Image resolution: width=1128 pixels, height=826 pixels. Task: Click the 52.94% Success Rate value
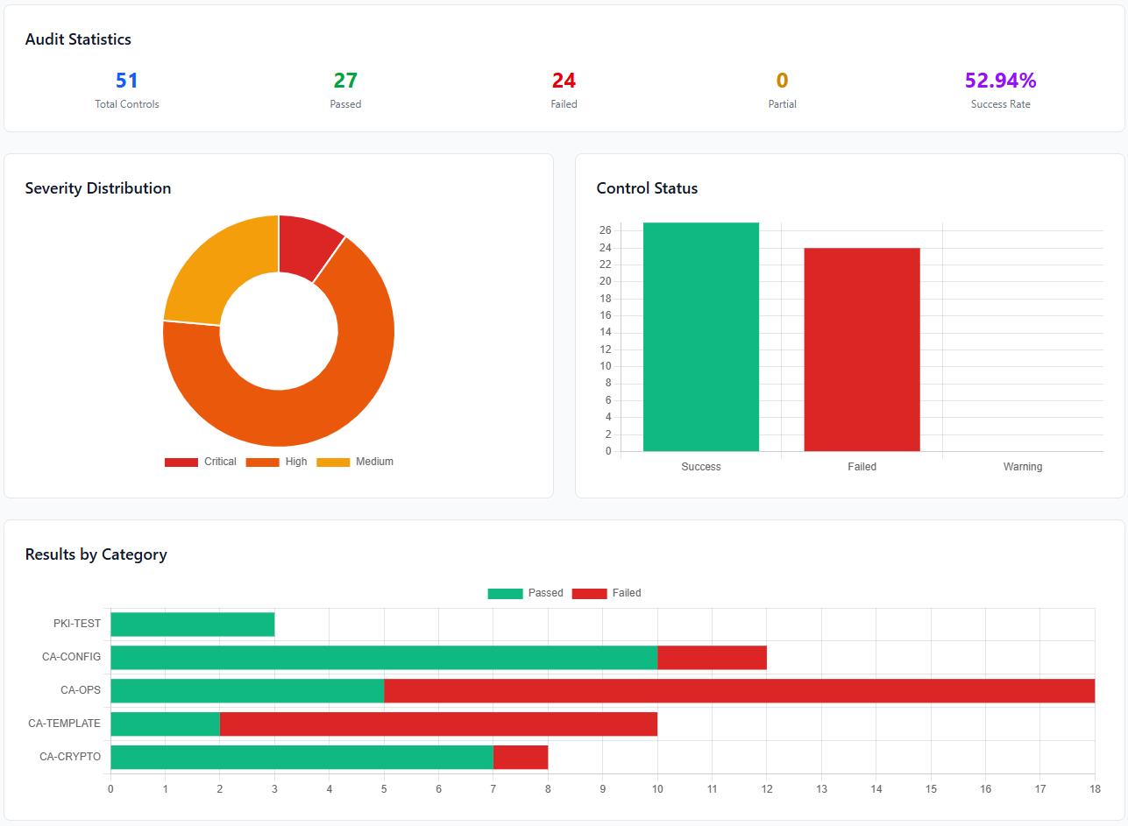(x=1001, y=81)
